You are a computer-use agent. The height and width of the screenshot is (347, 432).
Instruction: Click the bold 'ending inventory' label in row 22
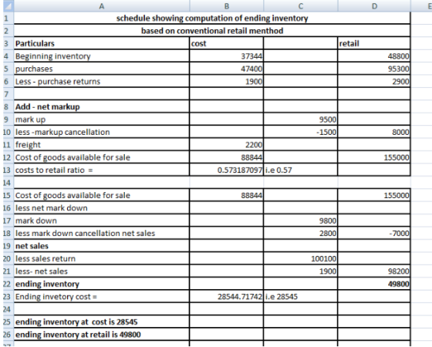[x=102, y=284]
